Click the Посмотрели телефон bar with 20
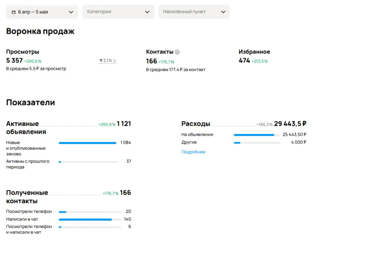This screenshot has width=369, height=268. [90, 212]
